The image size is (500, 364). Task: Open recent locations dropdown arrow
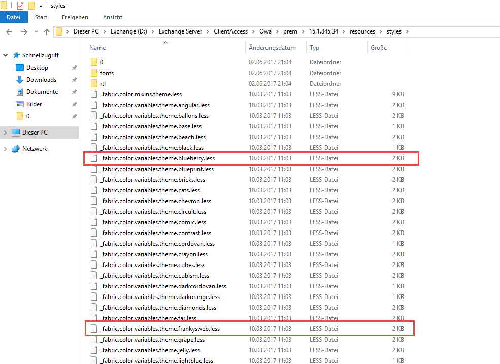click(x=36, y=31)
